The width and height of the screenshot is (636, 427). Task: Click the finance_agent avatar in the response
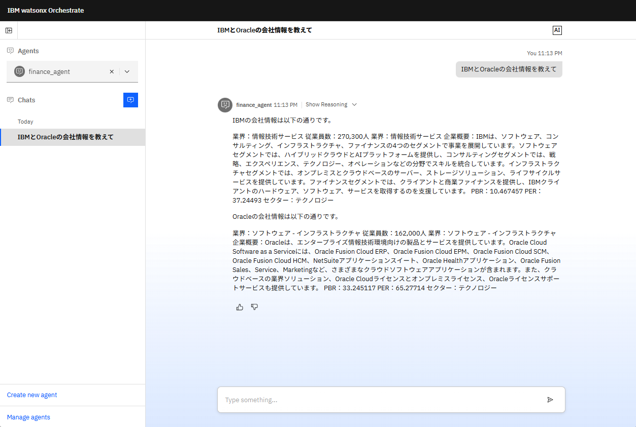click(225, 105)
